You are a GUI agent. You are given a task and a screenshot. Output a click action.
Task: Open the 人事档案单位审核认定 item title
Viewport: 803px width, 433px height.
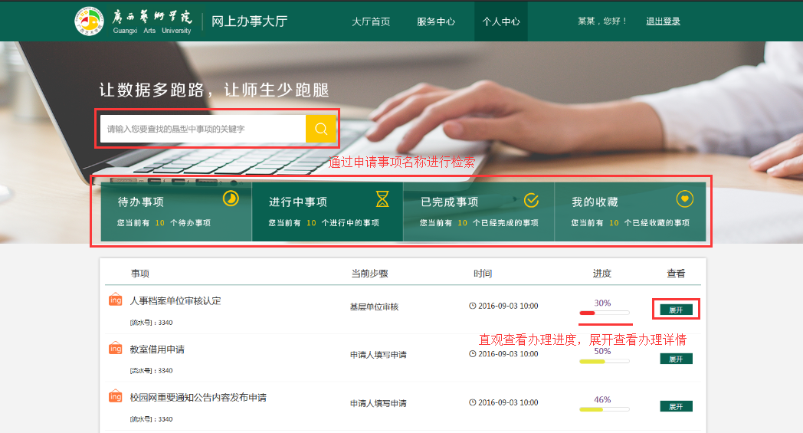[175, 301]
